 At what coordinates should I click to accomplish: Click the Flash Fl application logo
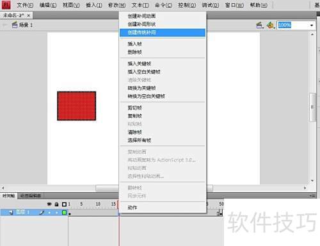click(6, 5)
